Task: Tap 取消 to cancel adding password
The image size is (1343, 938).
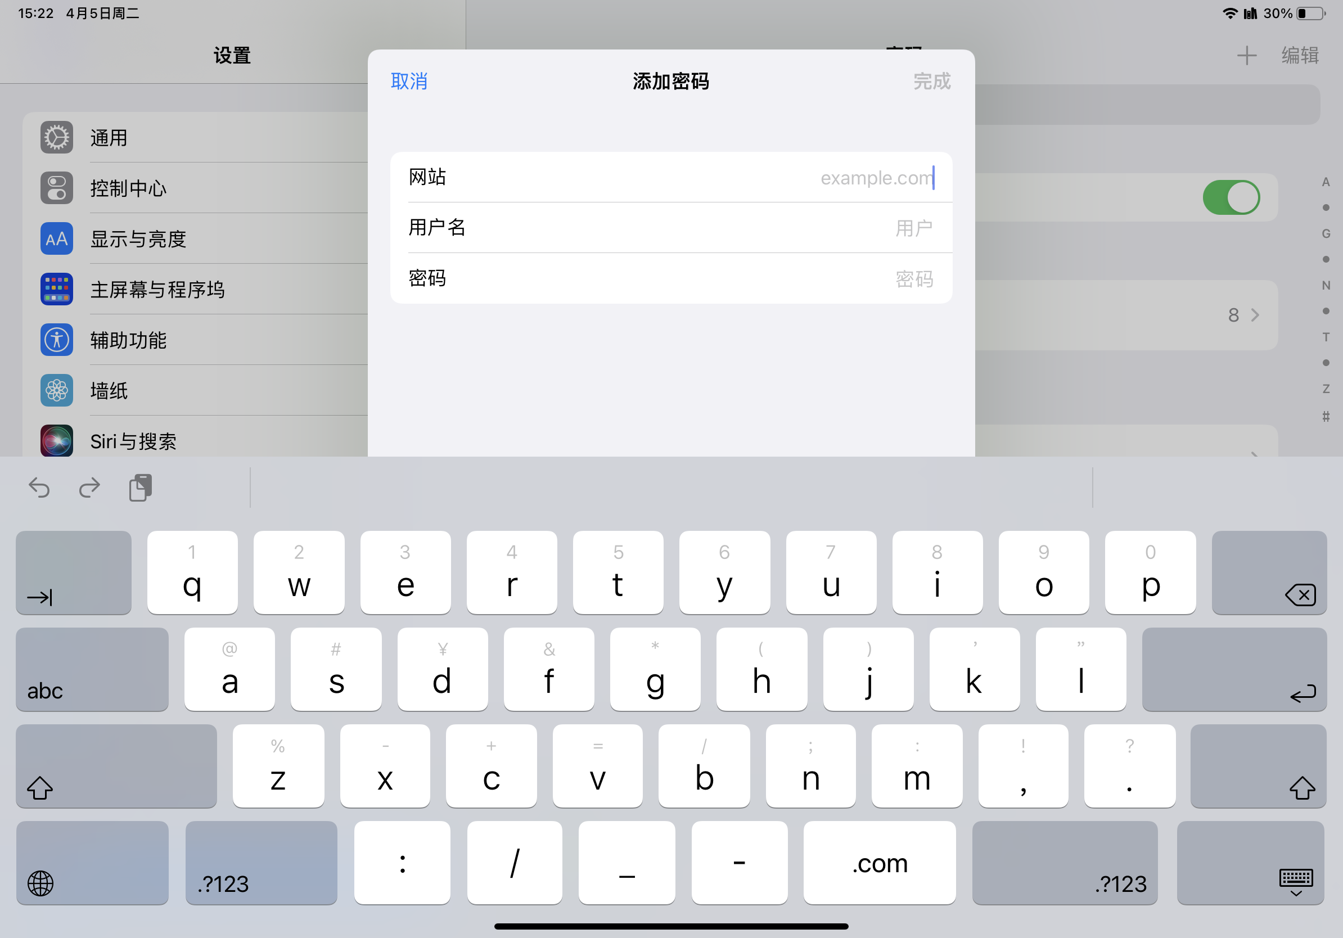Action: click(x=409, y=82)
